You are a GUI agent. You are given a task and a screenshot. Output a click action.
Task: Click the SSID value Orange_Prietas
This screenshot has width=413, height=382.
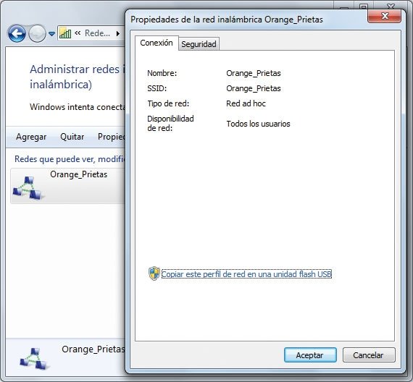[254, 88]
